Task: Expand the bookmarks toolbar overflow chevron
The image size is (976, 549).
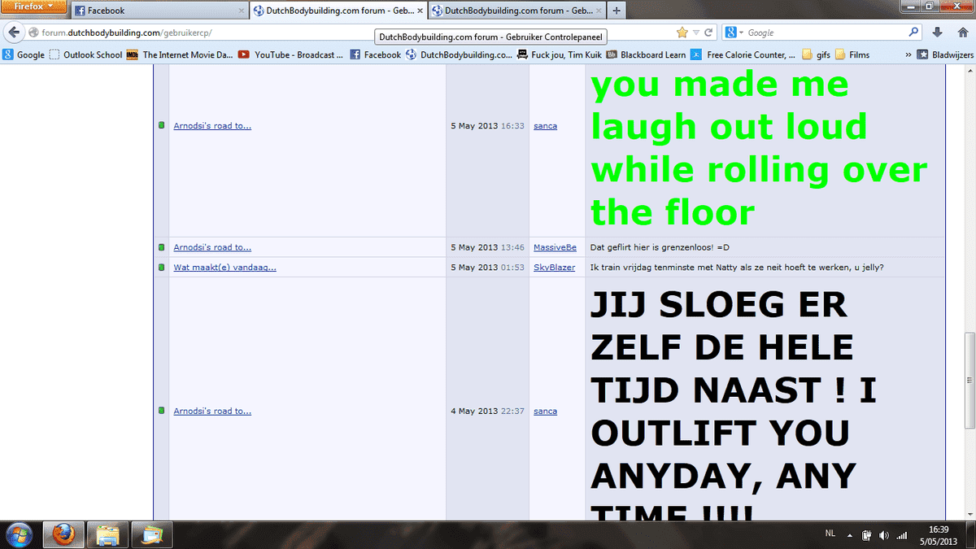Action: pos(908,54)
